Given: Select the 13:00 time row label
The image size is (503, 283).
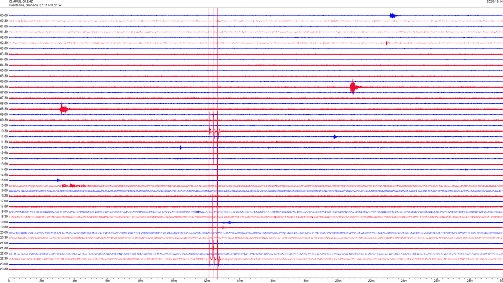Looking at the screenshot, I should (4, 158).
